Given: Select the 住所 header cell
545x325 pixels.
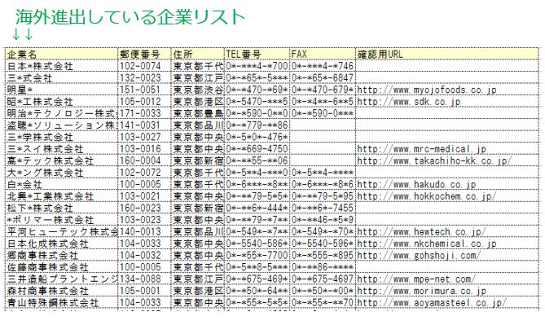Looking at the screenshot, I should pos(198,54).
